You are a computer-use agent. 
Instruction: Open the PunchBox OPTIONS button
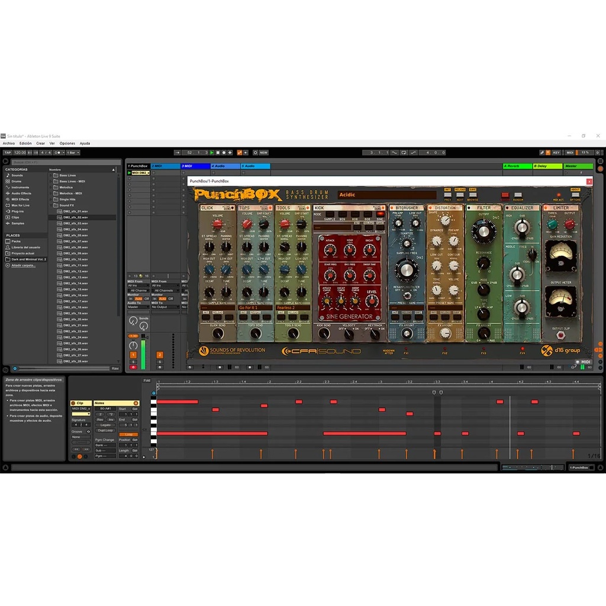[575, 195]
